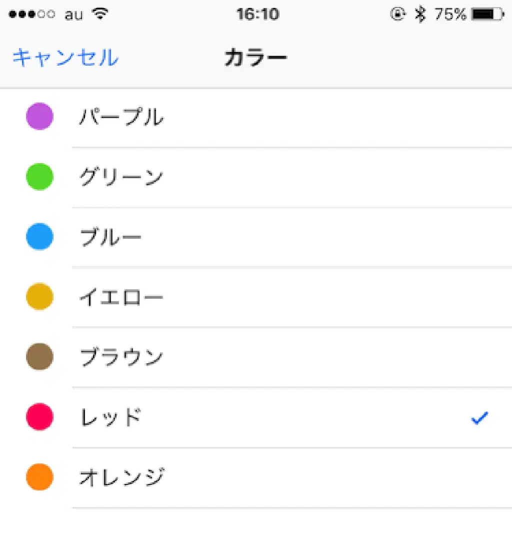This screenshot has width=512, height=540.
Task: Tap the Wi-Fi icon in status bar
Action: [x=100, y=14]
